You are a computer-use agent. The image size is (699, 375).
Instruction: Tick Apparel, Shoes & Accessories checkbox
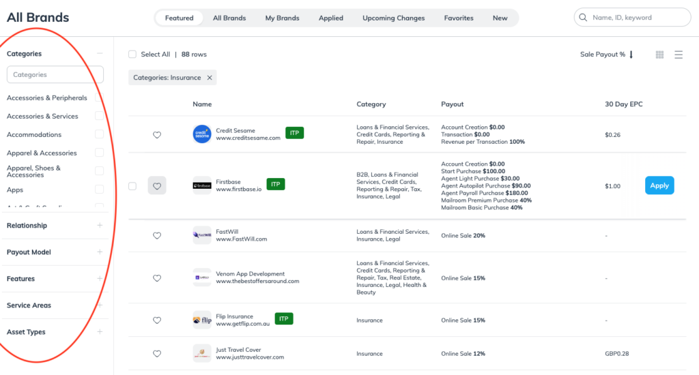click(100, 171)
